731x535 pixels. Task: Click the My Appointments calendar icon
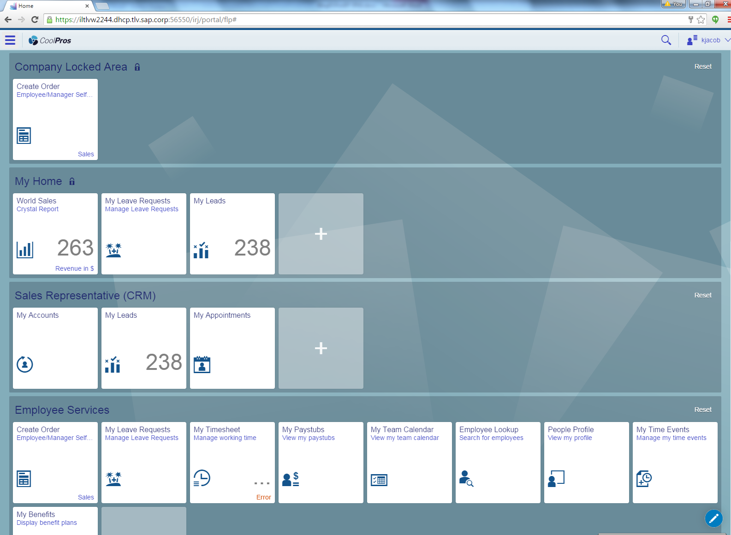tap(202, 364)
